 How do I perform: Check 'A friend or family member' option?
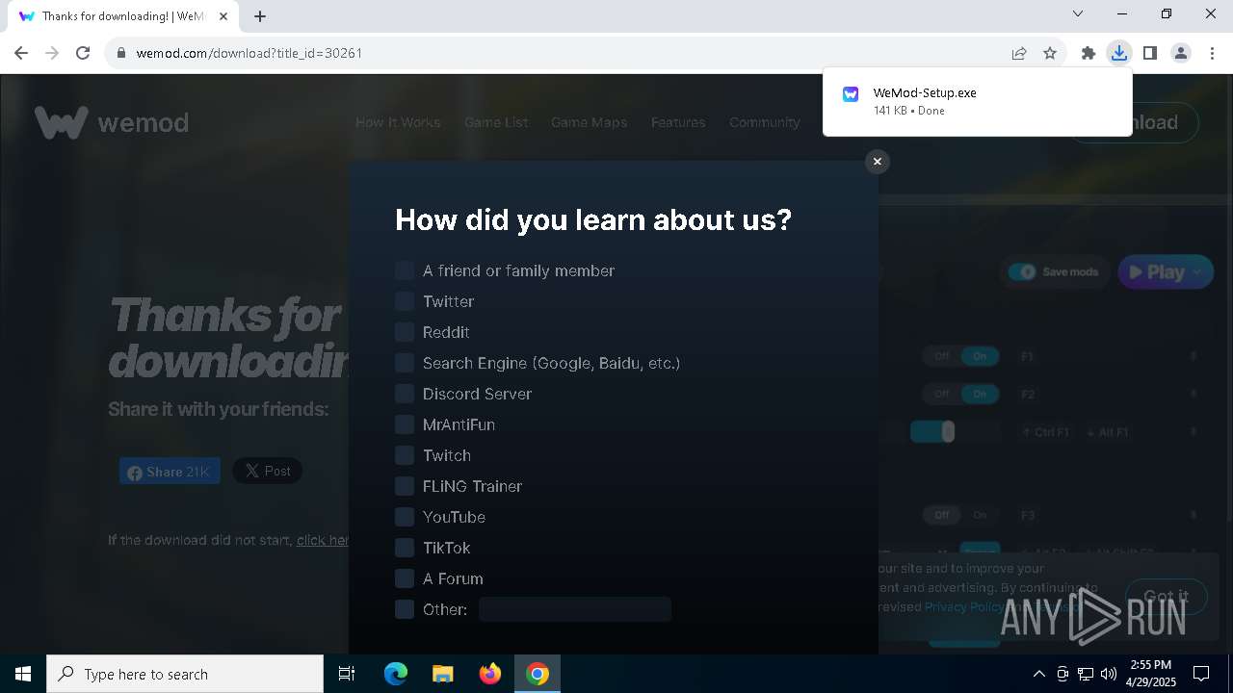point(405,270)
